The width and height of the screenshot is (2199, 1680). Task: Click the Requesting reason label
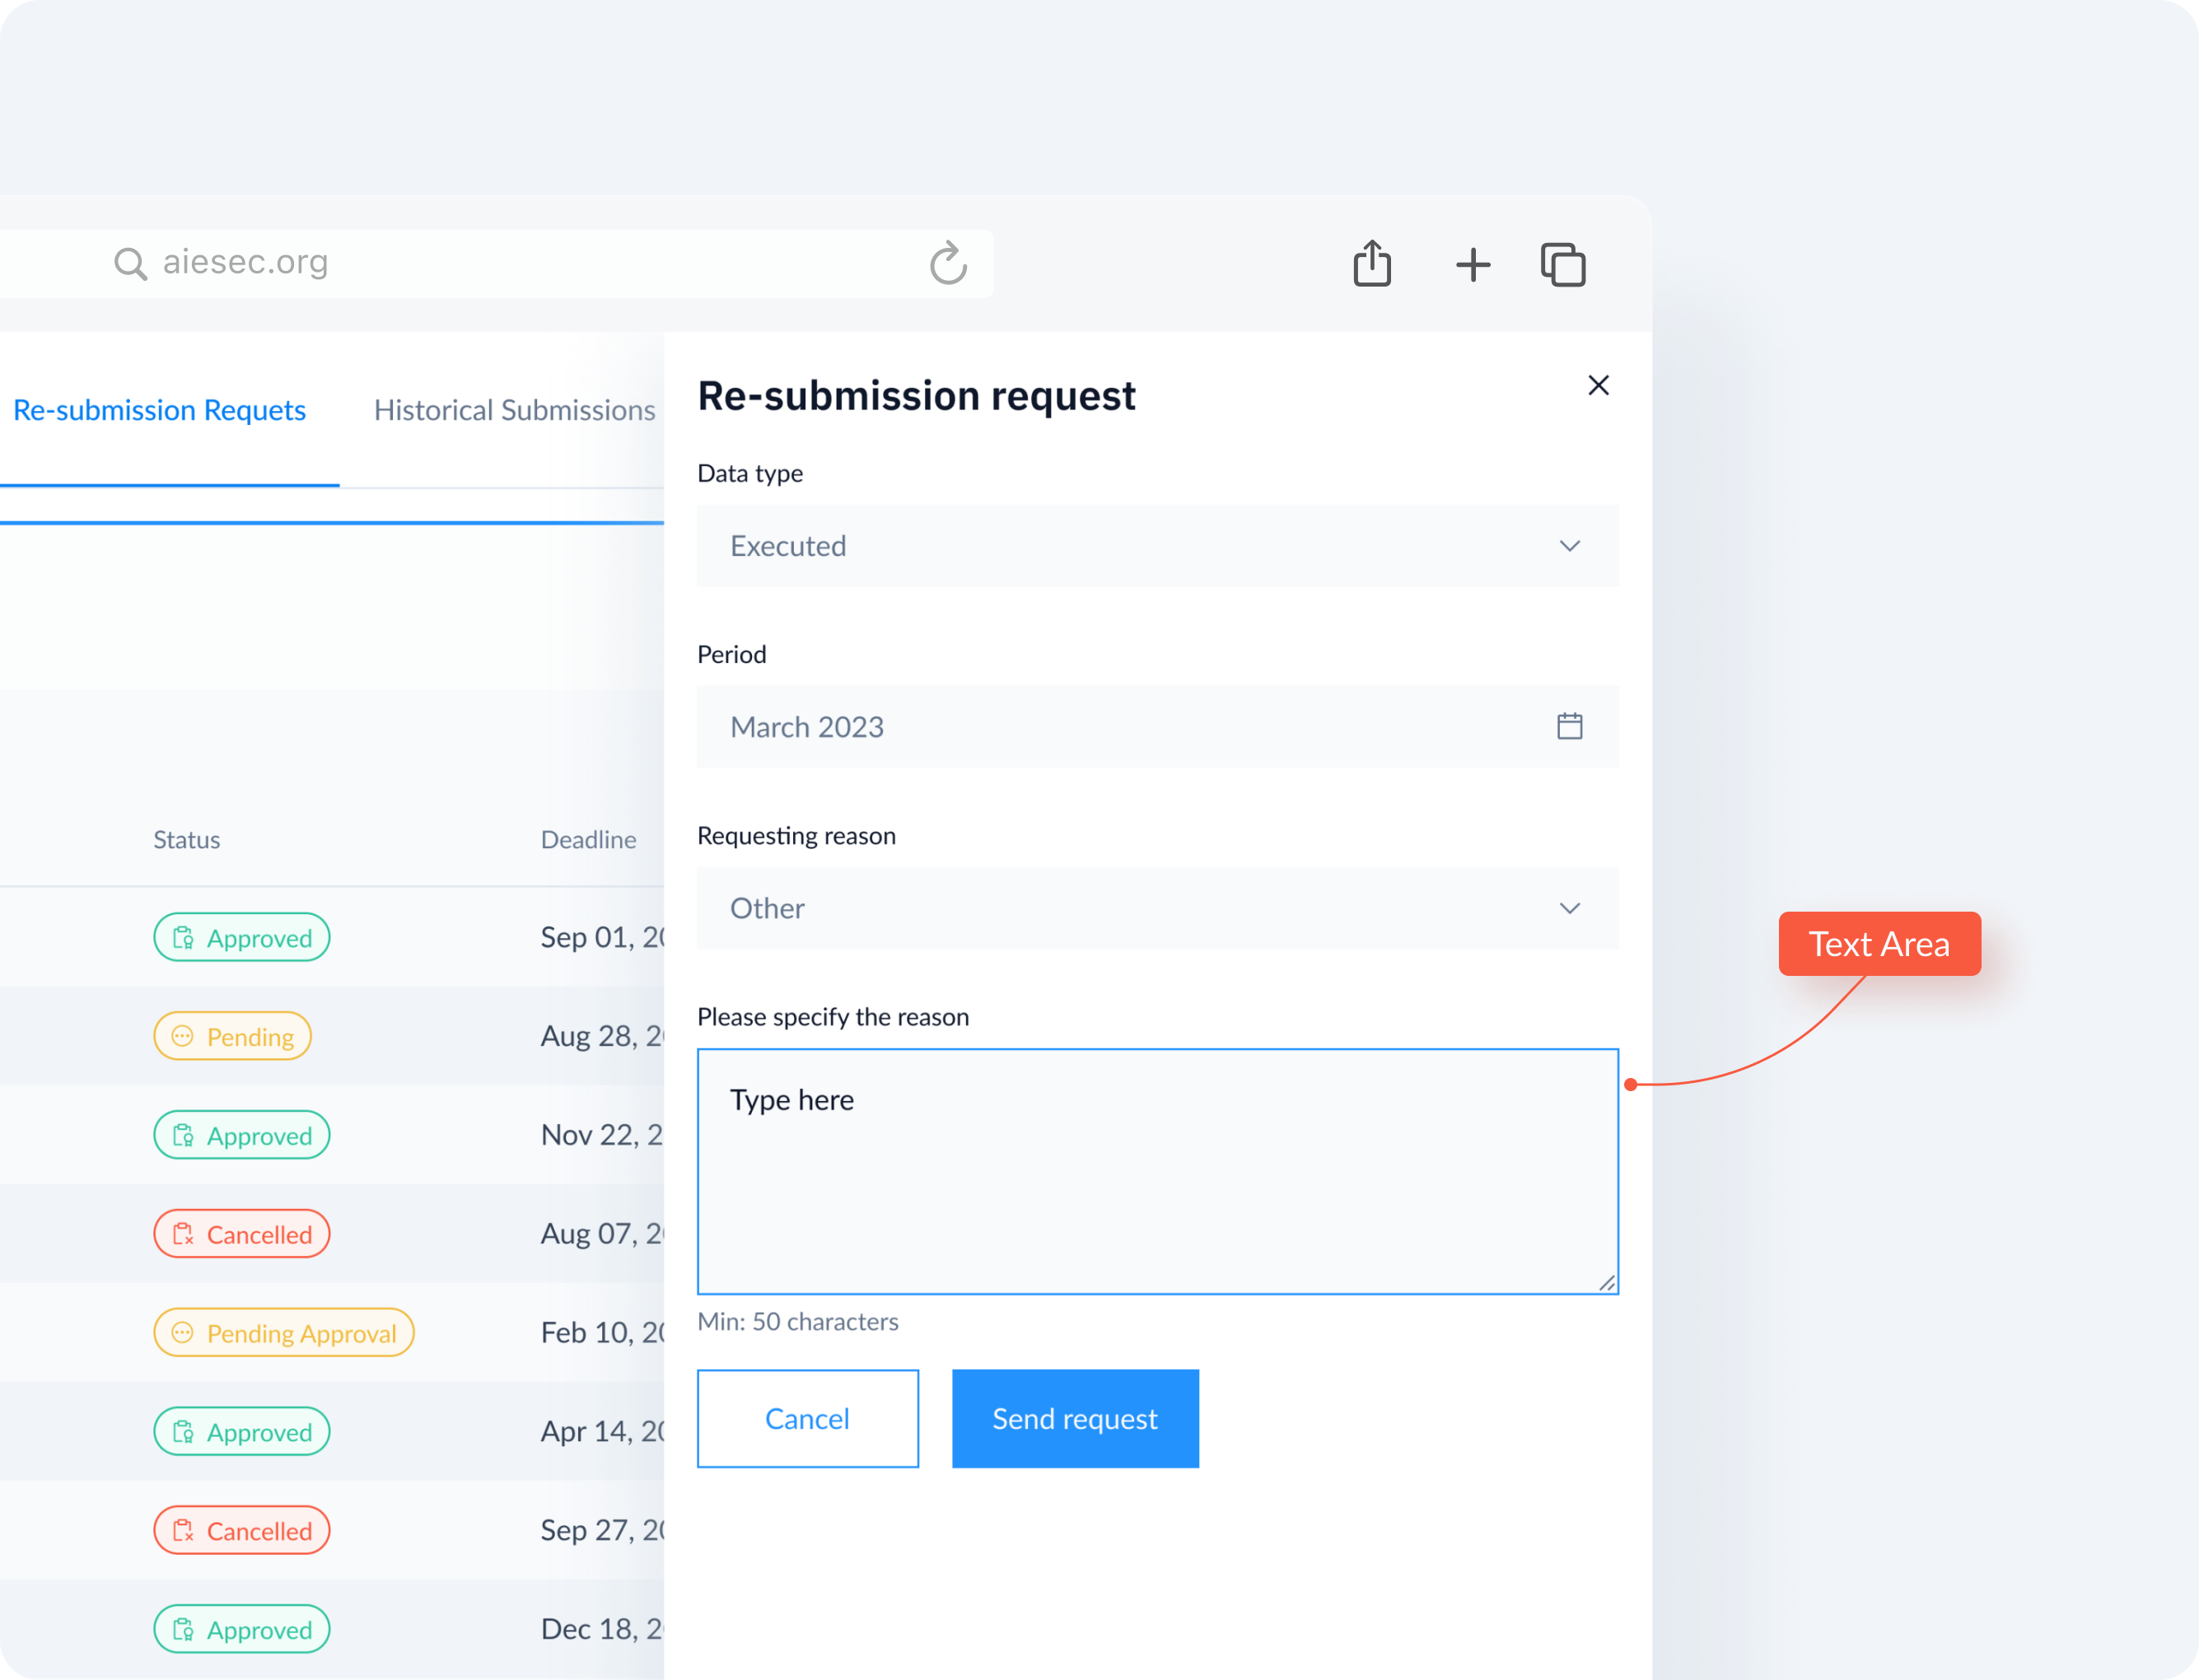[x=796, y=836]
